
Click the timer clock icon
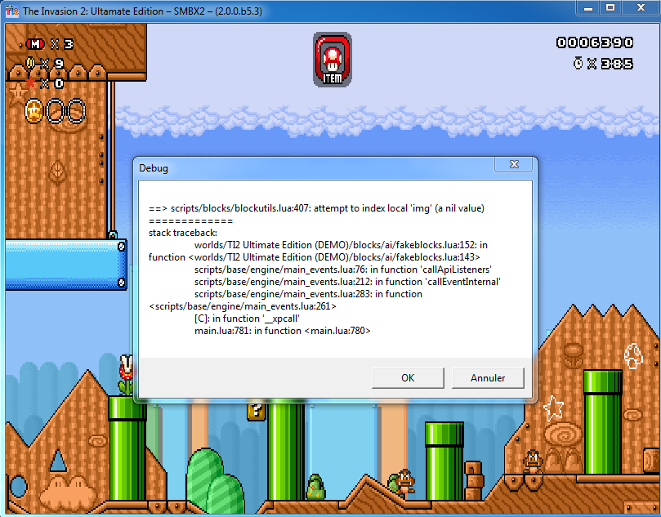[578, 63]
